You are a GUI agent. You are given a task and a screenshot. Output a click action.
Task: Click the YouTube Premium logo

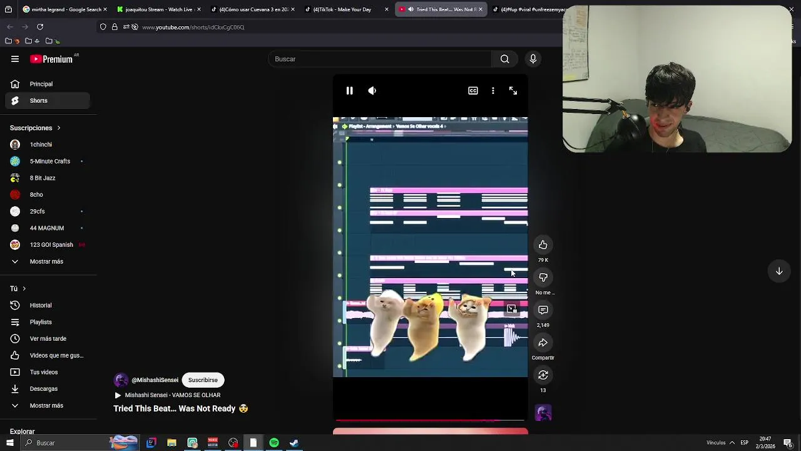pos(52,59)
